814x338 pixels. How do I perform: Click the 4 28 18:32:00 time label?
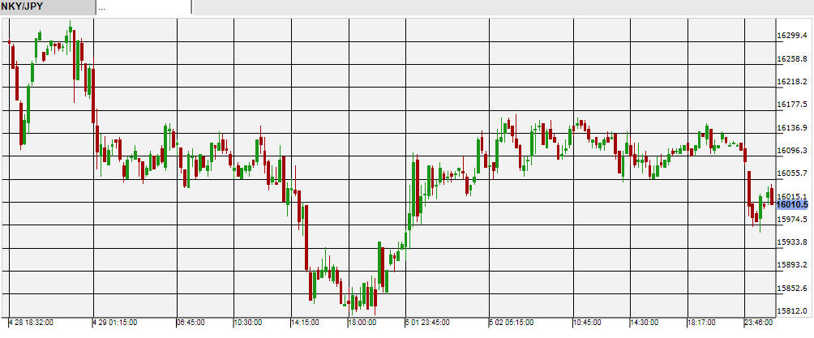click(x=31, y=323)
